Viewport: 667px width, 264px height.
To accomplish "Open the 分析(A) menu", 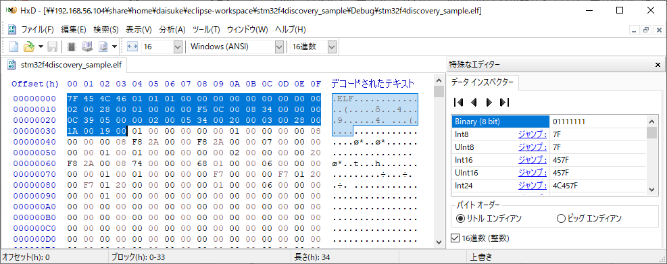I will coord(172,30).
